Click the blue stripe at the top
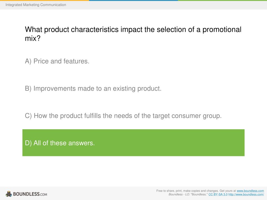267x200 pixels. 133,0
